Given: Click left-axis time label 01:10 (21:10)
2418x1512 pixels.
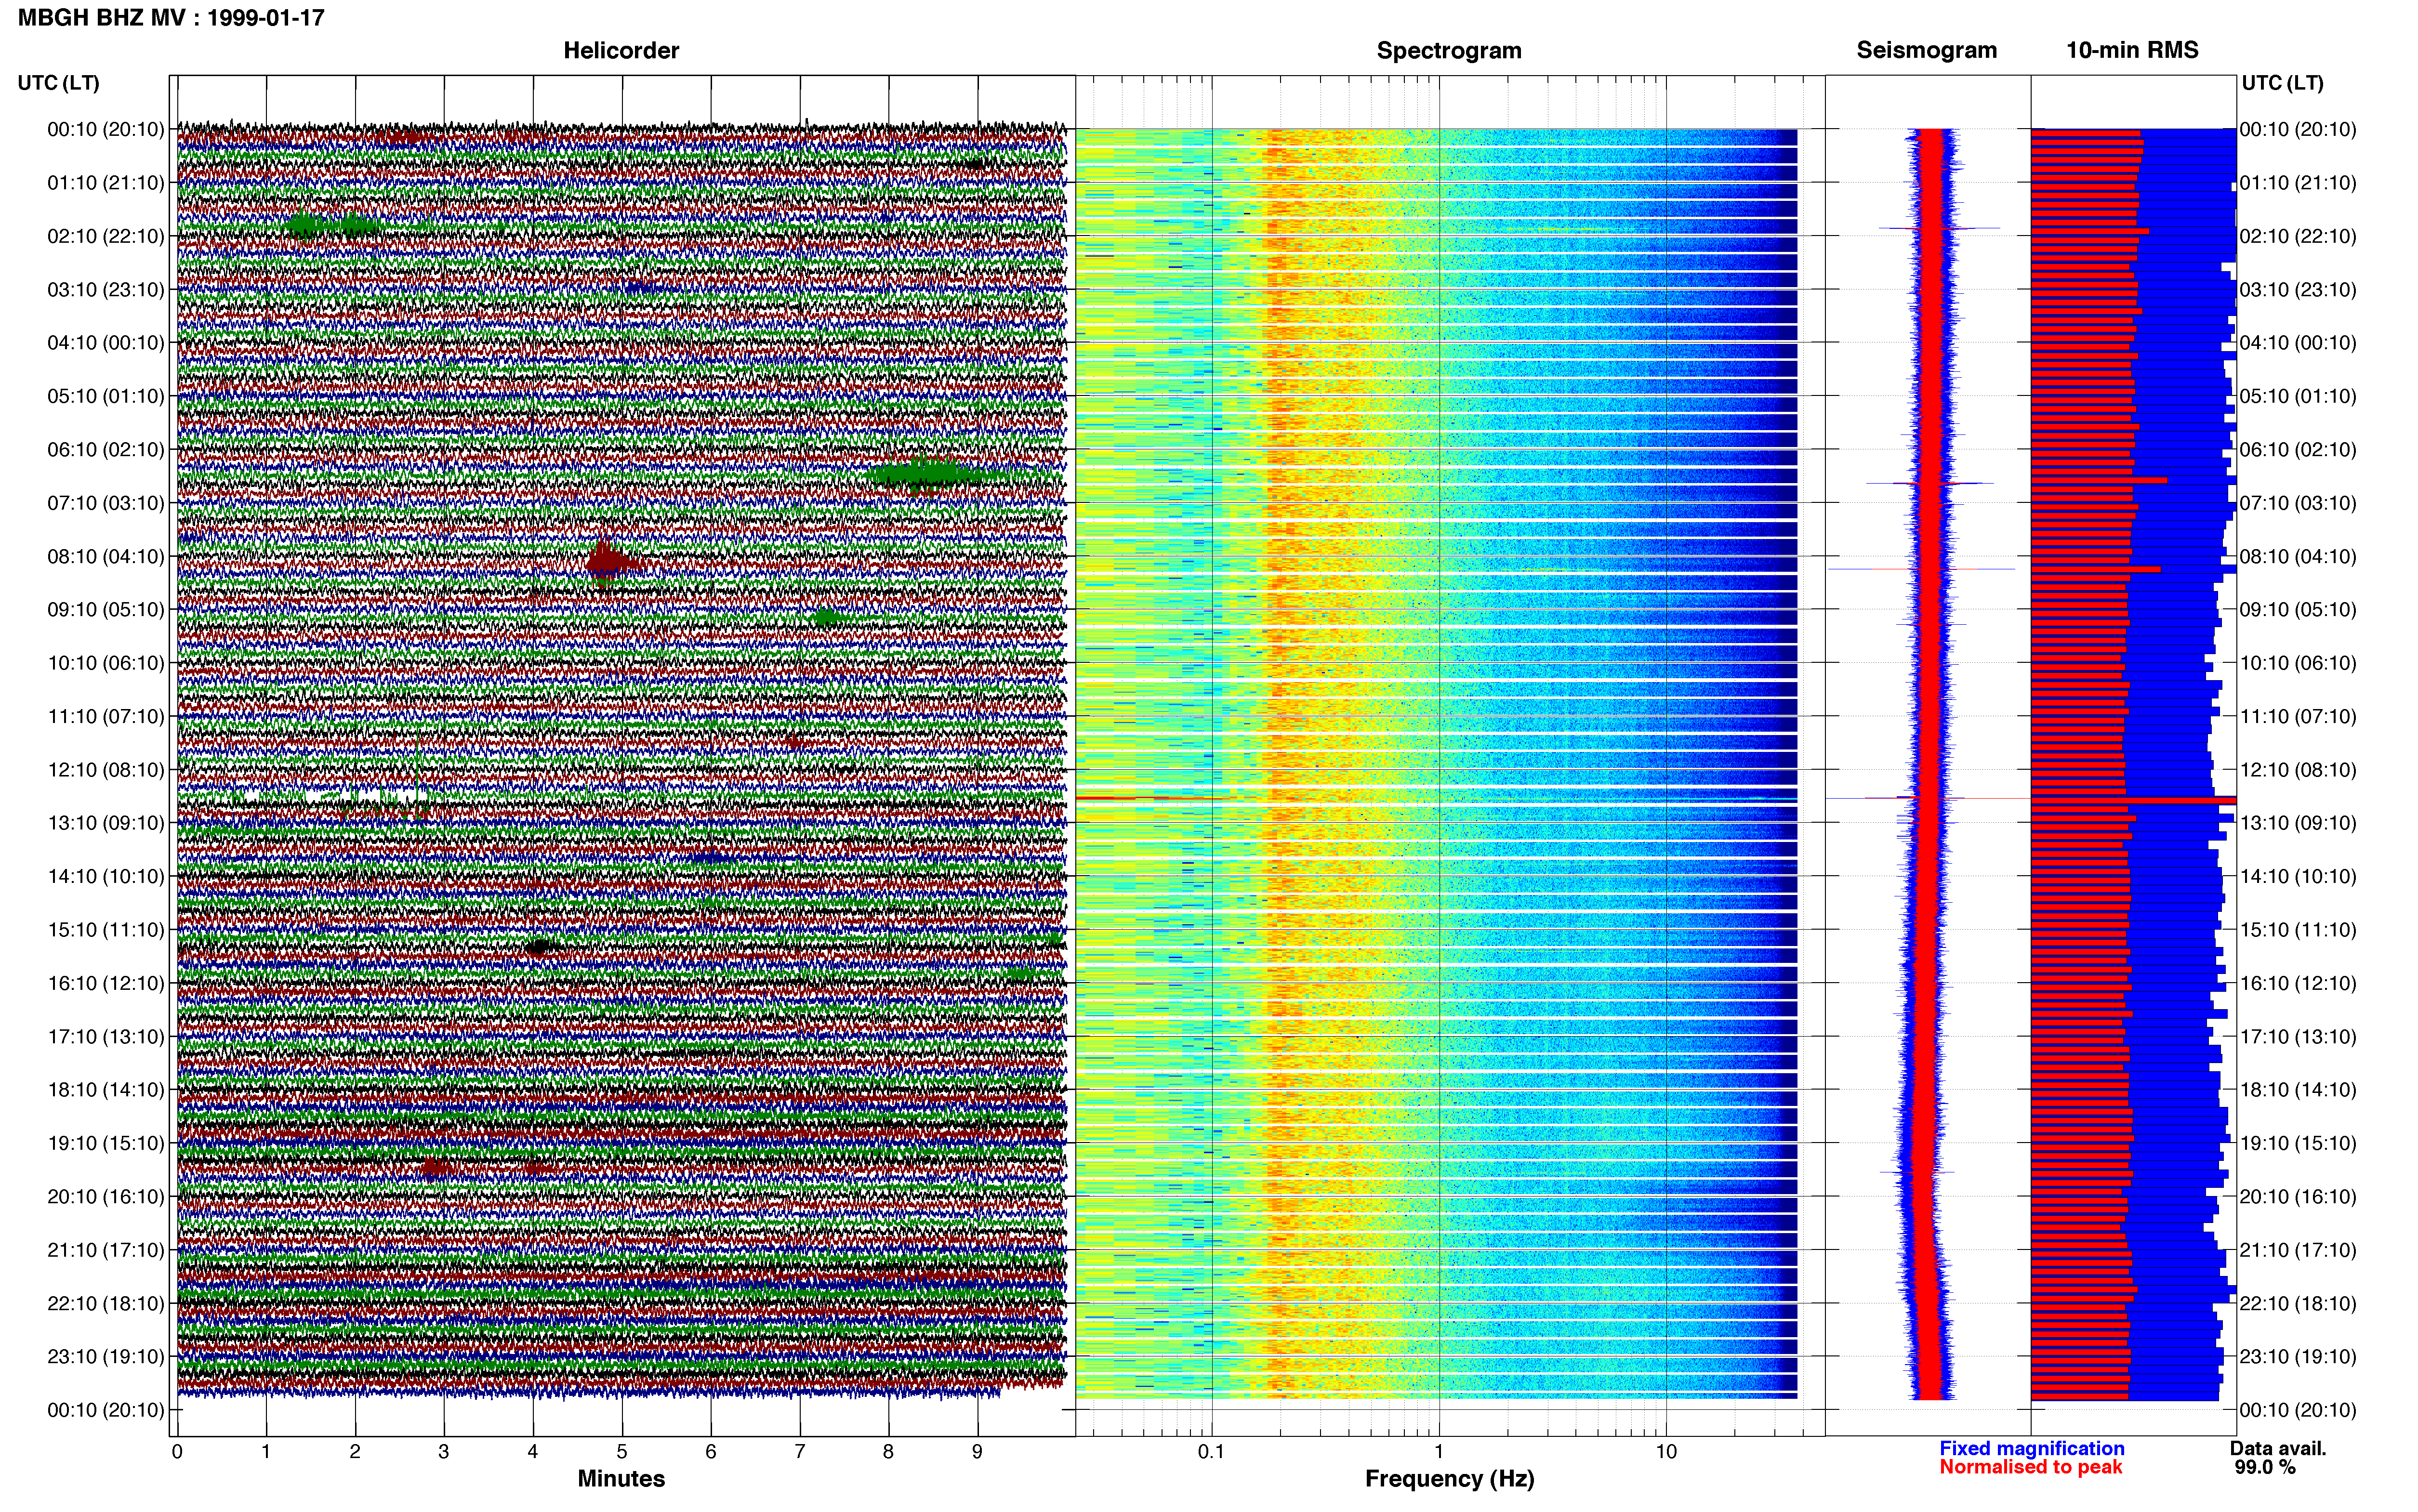Looking at the screenshot, I should pos(106,183).
